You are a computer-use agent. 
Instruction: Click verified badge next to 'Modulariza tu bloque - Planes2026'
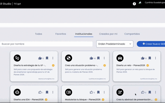tap(103, 100)
